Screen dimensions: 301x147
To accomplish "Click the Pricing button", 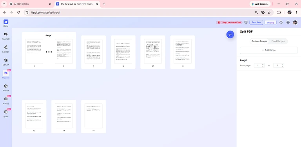I will pos(270,22).
